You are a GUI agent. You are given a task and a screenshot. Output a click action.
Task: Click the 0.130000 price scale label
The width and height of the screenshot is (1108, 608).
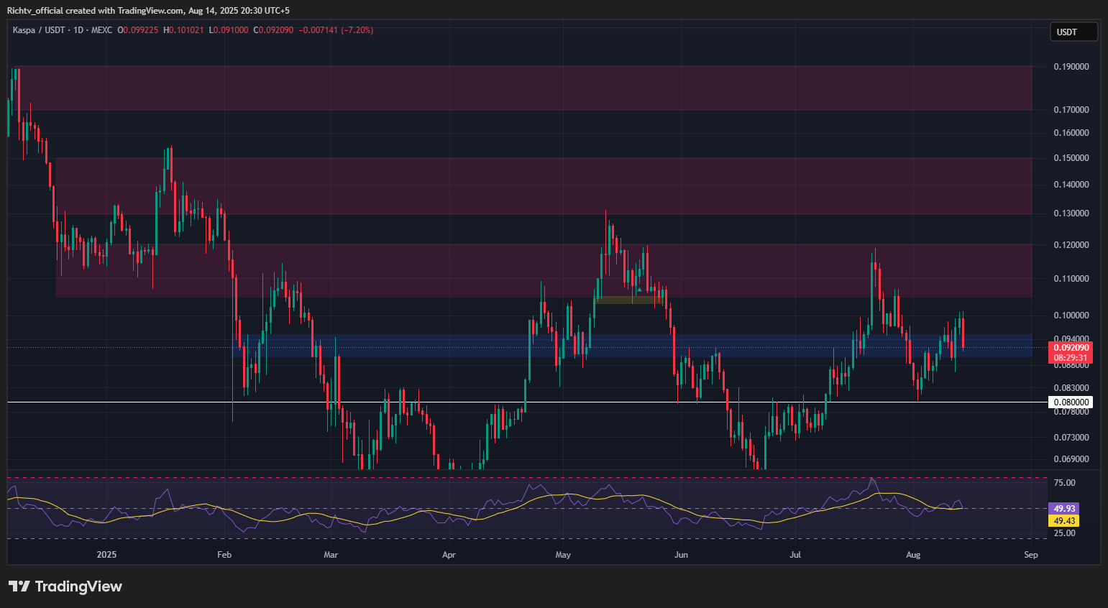(x=1071, y=213)
